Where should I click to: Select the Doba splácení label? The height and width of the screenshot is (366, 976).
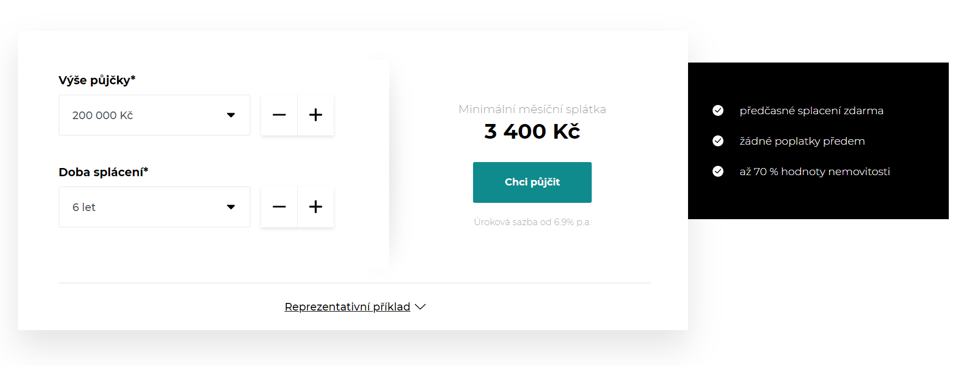click(x=103, y=172)
